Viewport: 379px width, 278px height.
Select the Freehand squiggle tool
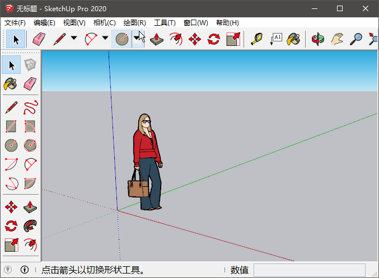point(30,107)
